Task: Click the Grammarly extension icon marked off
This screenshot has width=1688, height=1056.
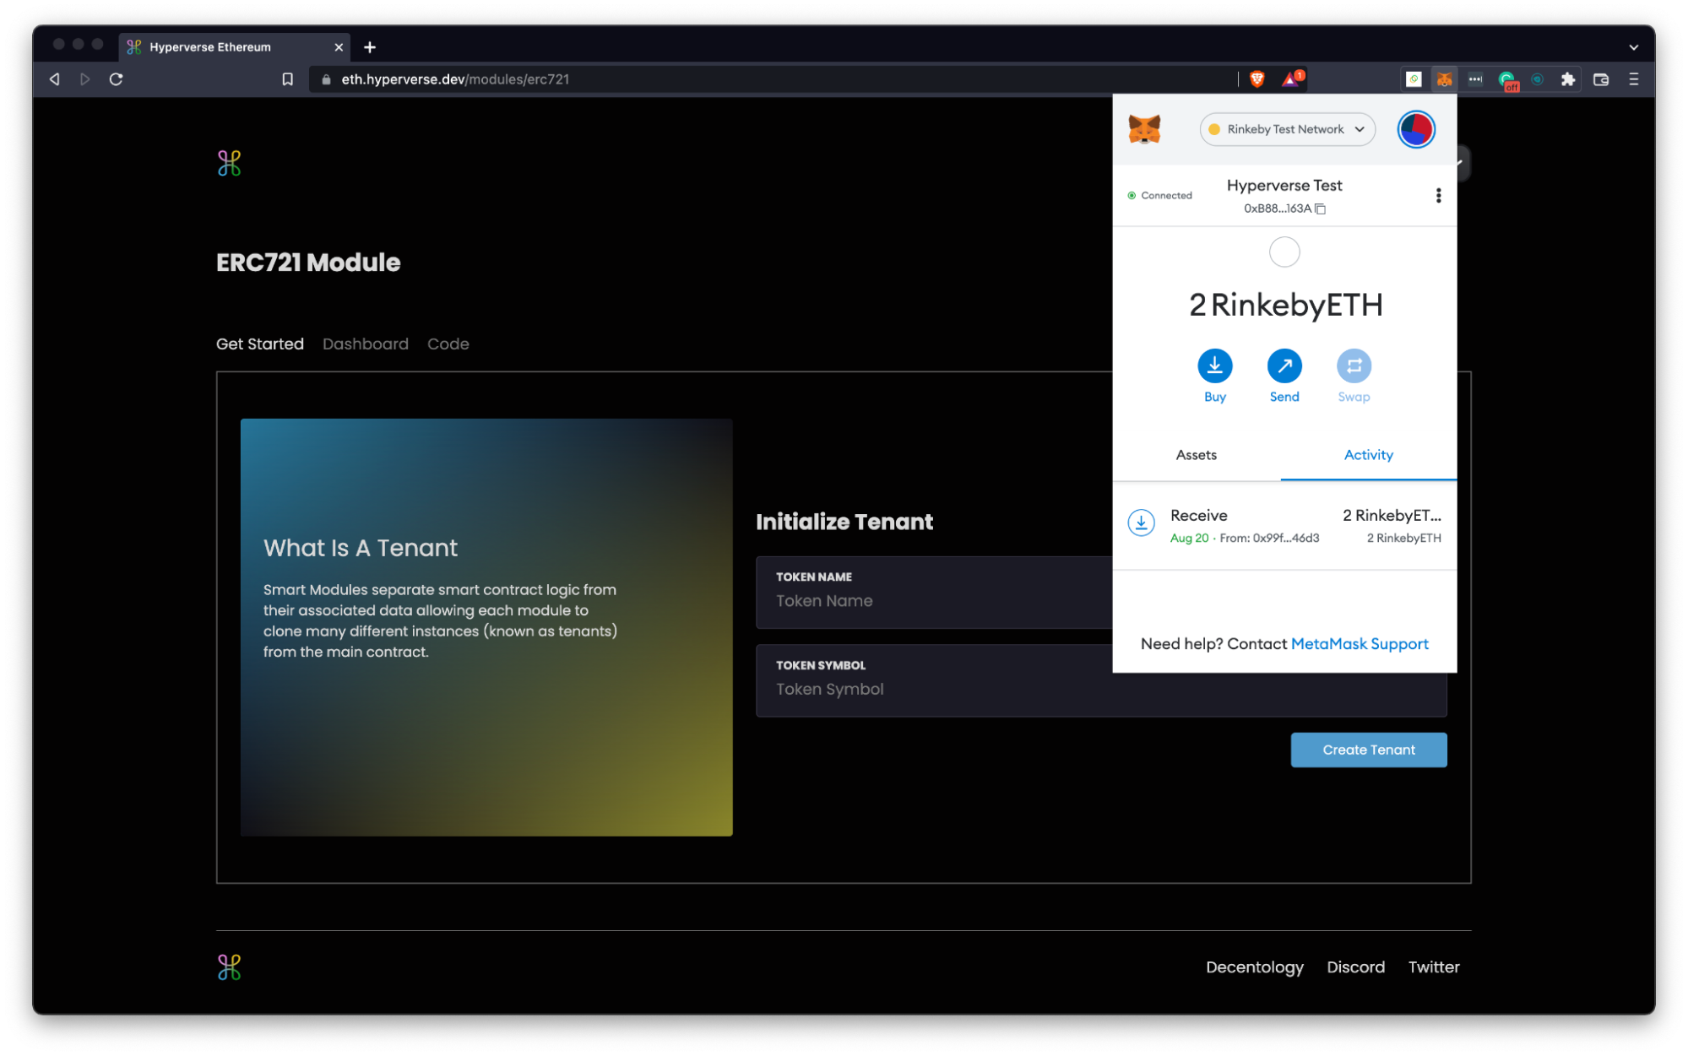Action: (1507, 80)
